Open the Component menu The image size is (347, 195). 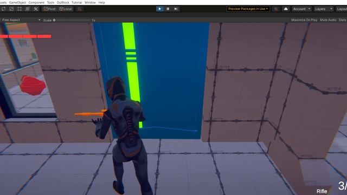tap(36, 2)
